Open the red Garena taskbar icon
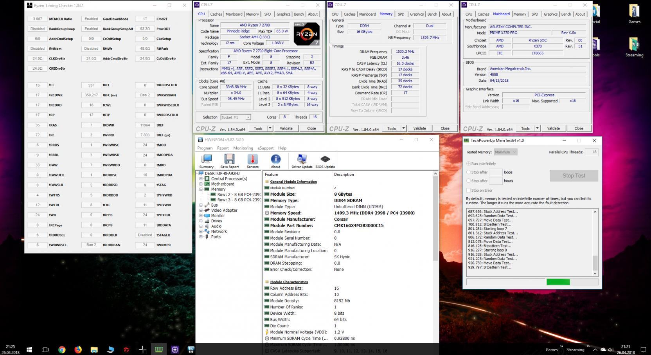The height and width of the screenshot is (355, 651). coord(126,350)
